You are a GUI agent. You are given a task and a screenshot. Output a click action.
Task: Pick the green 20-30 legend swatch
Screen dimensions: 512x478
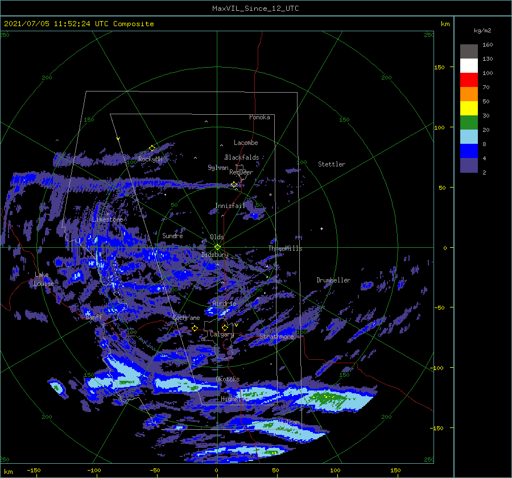(x=469, y=122)
